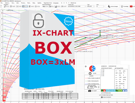Open the chart Type dropdown (MOLLIER)
Image resolution: width=135 pixels, height=103 pixels.
click(91, 6)
